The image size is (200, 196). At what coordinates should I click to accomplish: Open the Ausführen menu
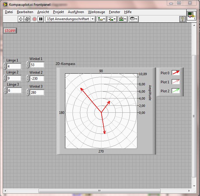point(76,12)
